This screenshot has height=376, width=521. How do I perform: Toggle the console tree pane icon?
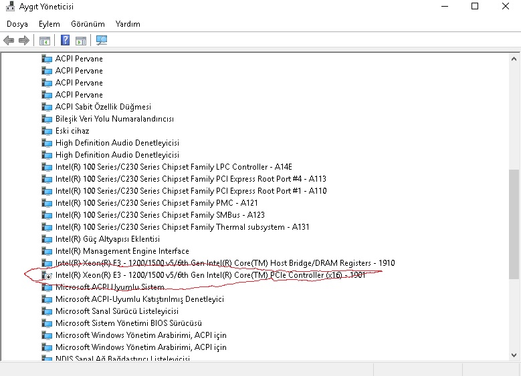pyautogui.click(x=45, y=41)
